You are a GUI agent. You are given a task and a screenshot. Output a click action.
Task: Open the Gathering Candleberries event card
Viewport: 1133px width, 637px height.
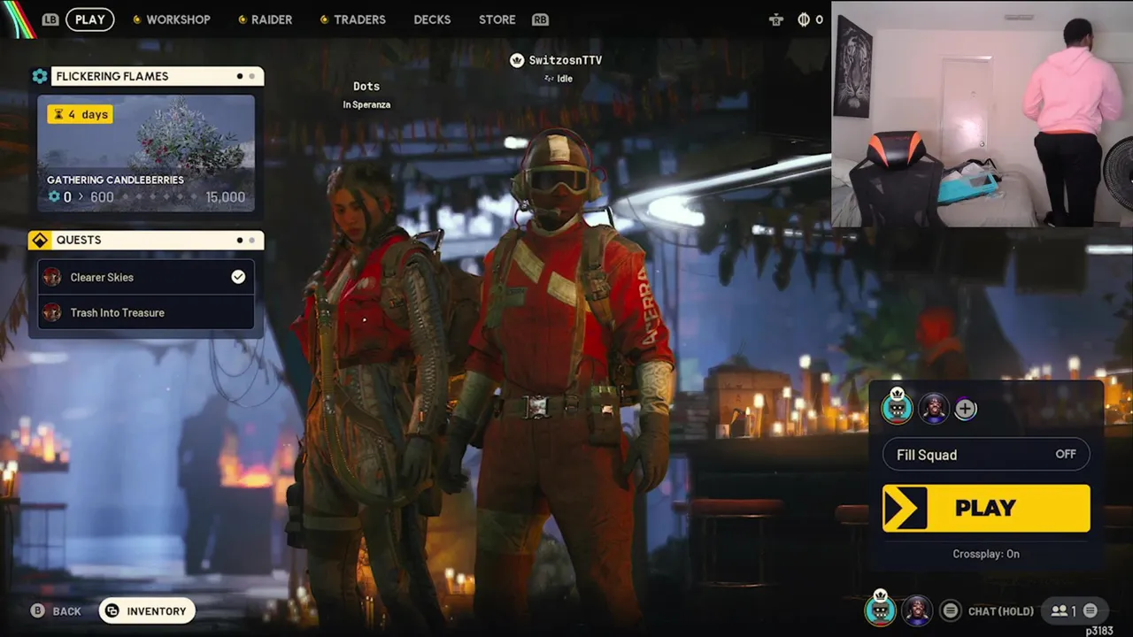click(146, 153)
